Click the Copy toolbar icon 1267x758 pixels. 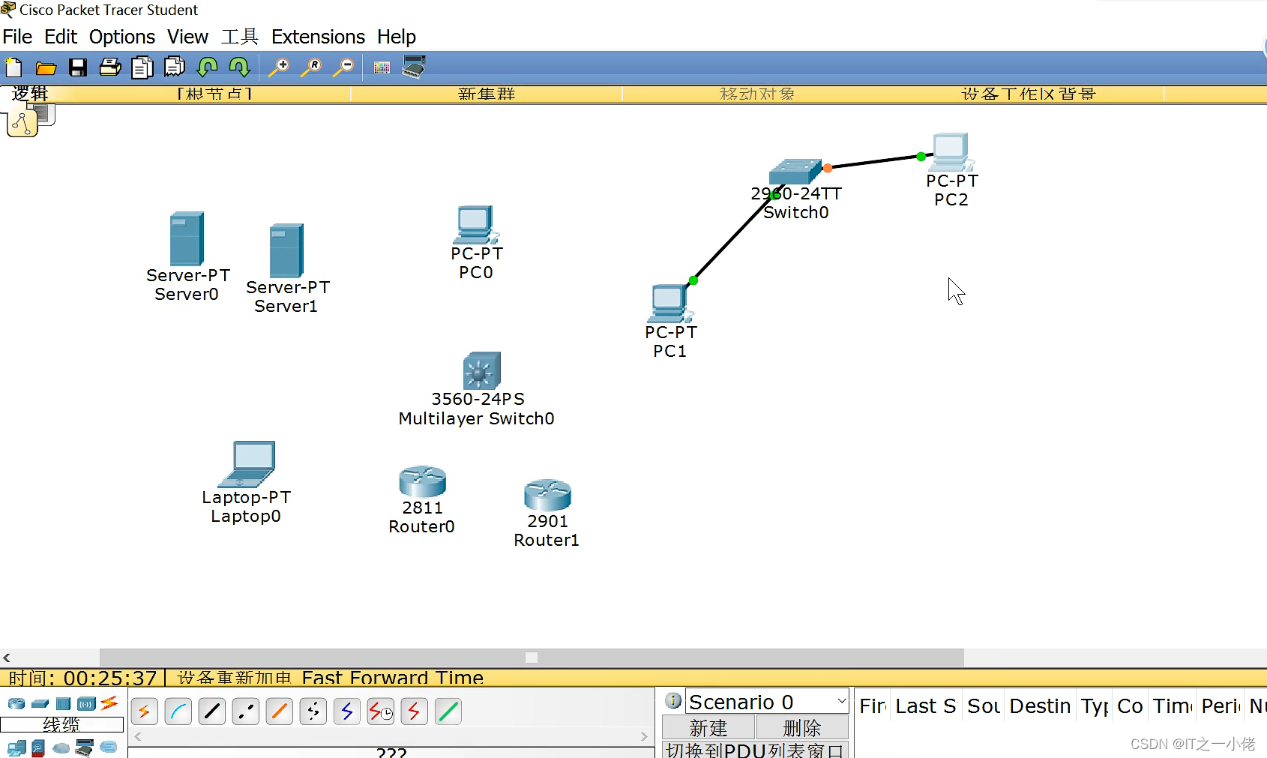pyautogui.click(x=142, y=67)
